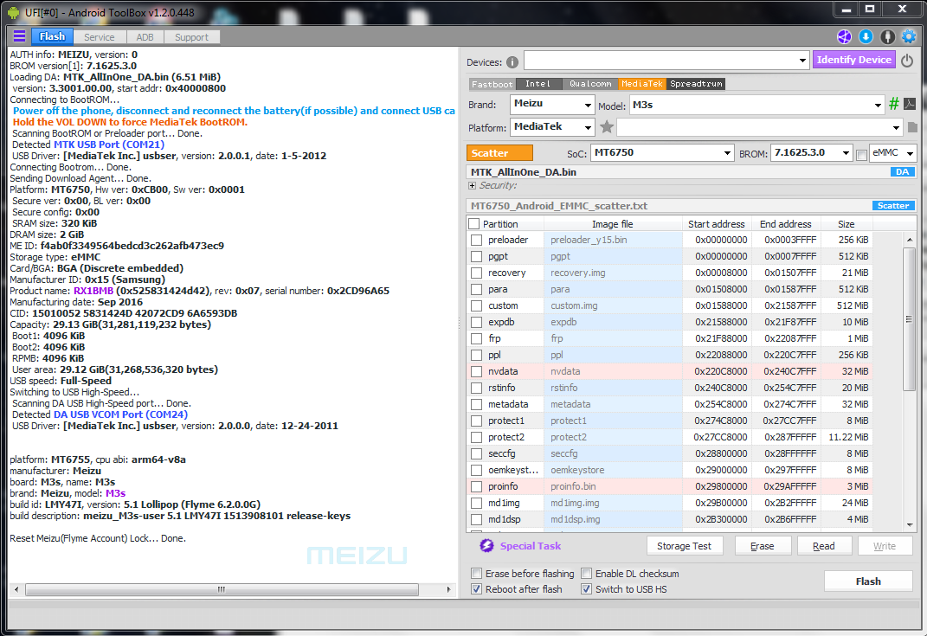The width and height of the screenshot is (927, 636).
Task: Click the blue DA badge
Action: pos(902,172)
